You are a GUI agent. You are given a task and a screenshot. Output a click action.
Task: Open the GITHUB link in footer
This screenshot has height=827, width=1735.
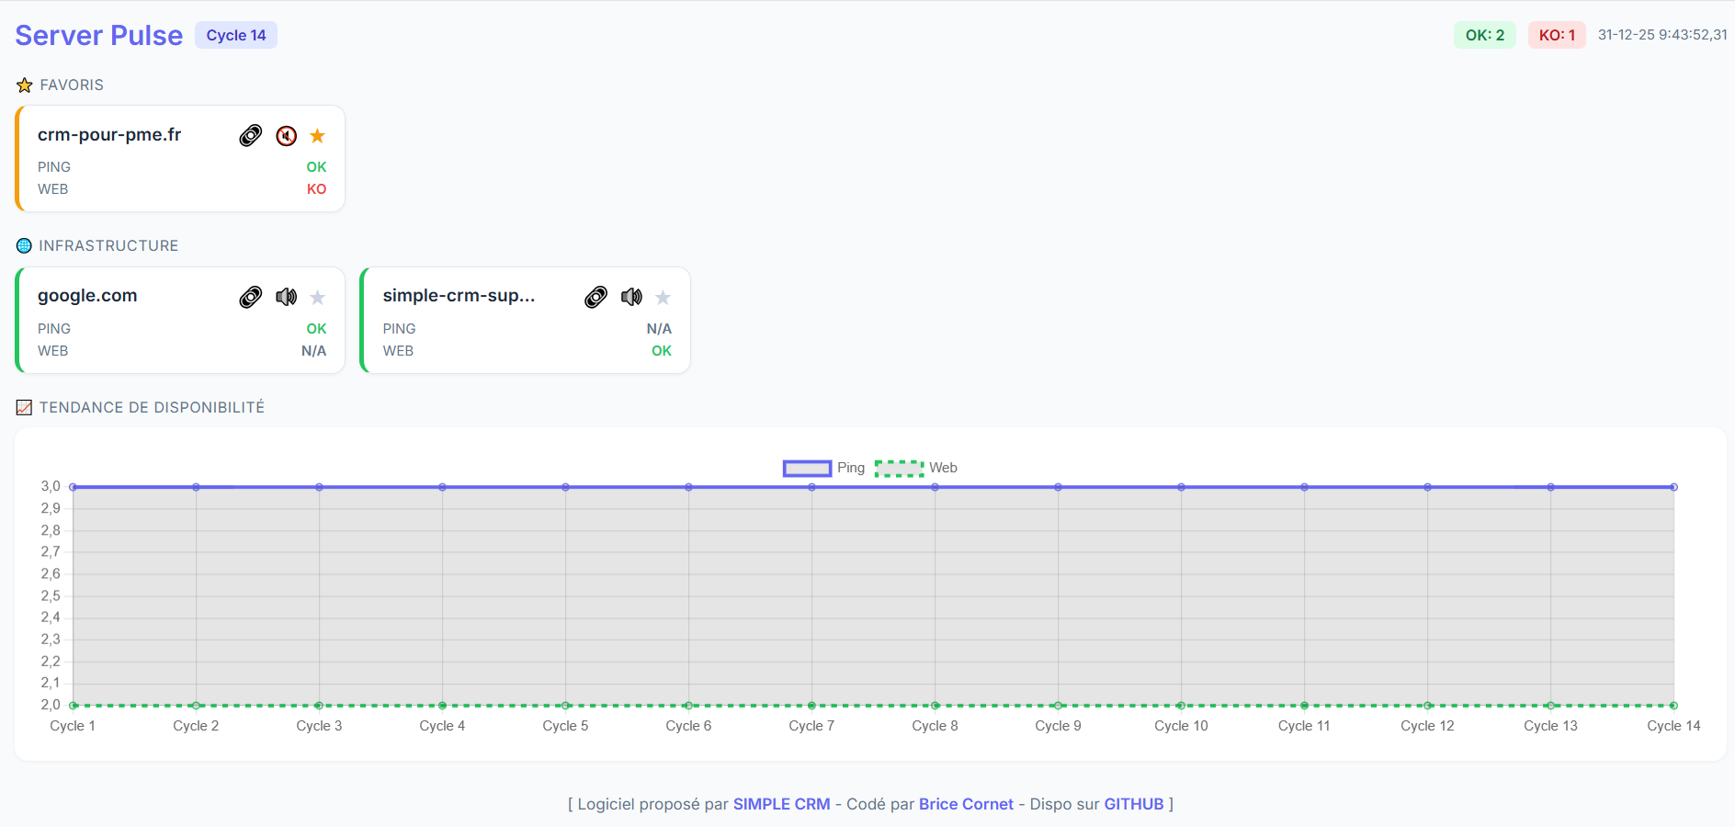point(1134,804)
